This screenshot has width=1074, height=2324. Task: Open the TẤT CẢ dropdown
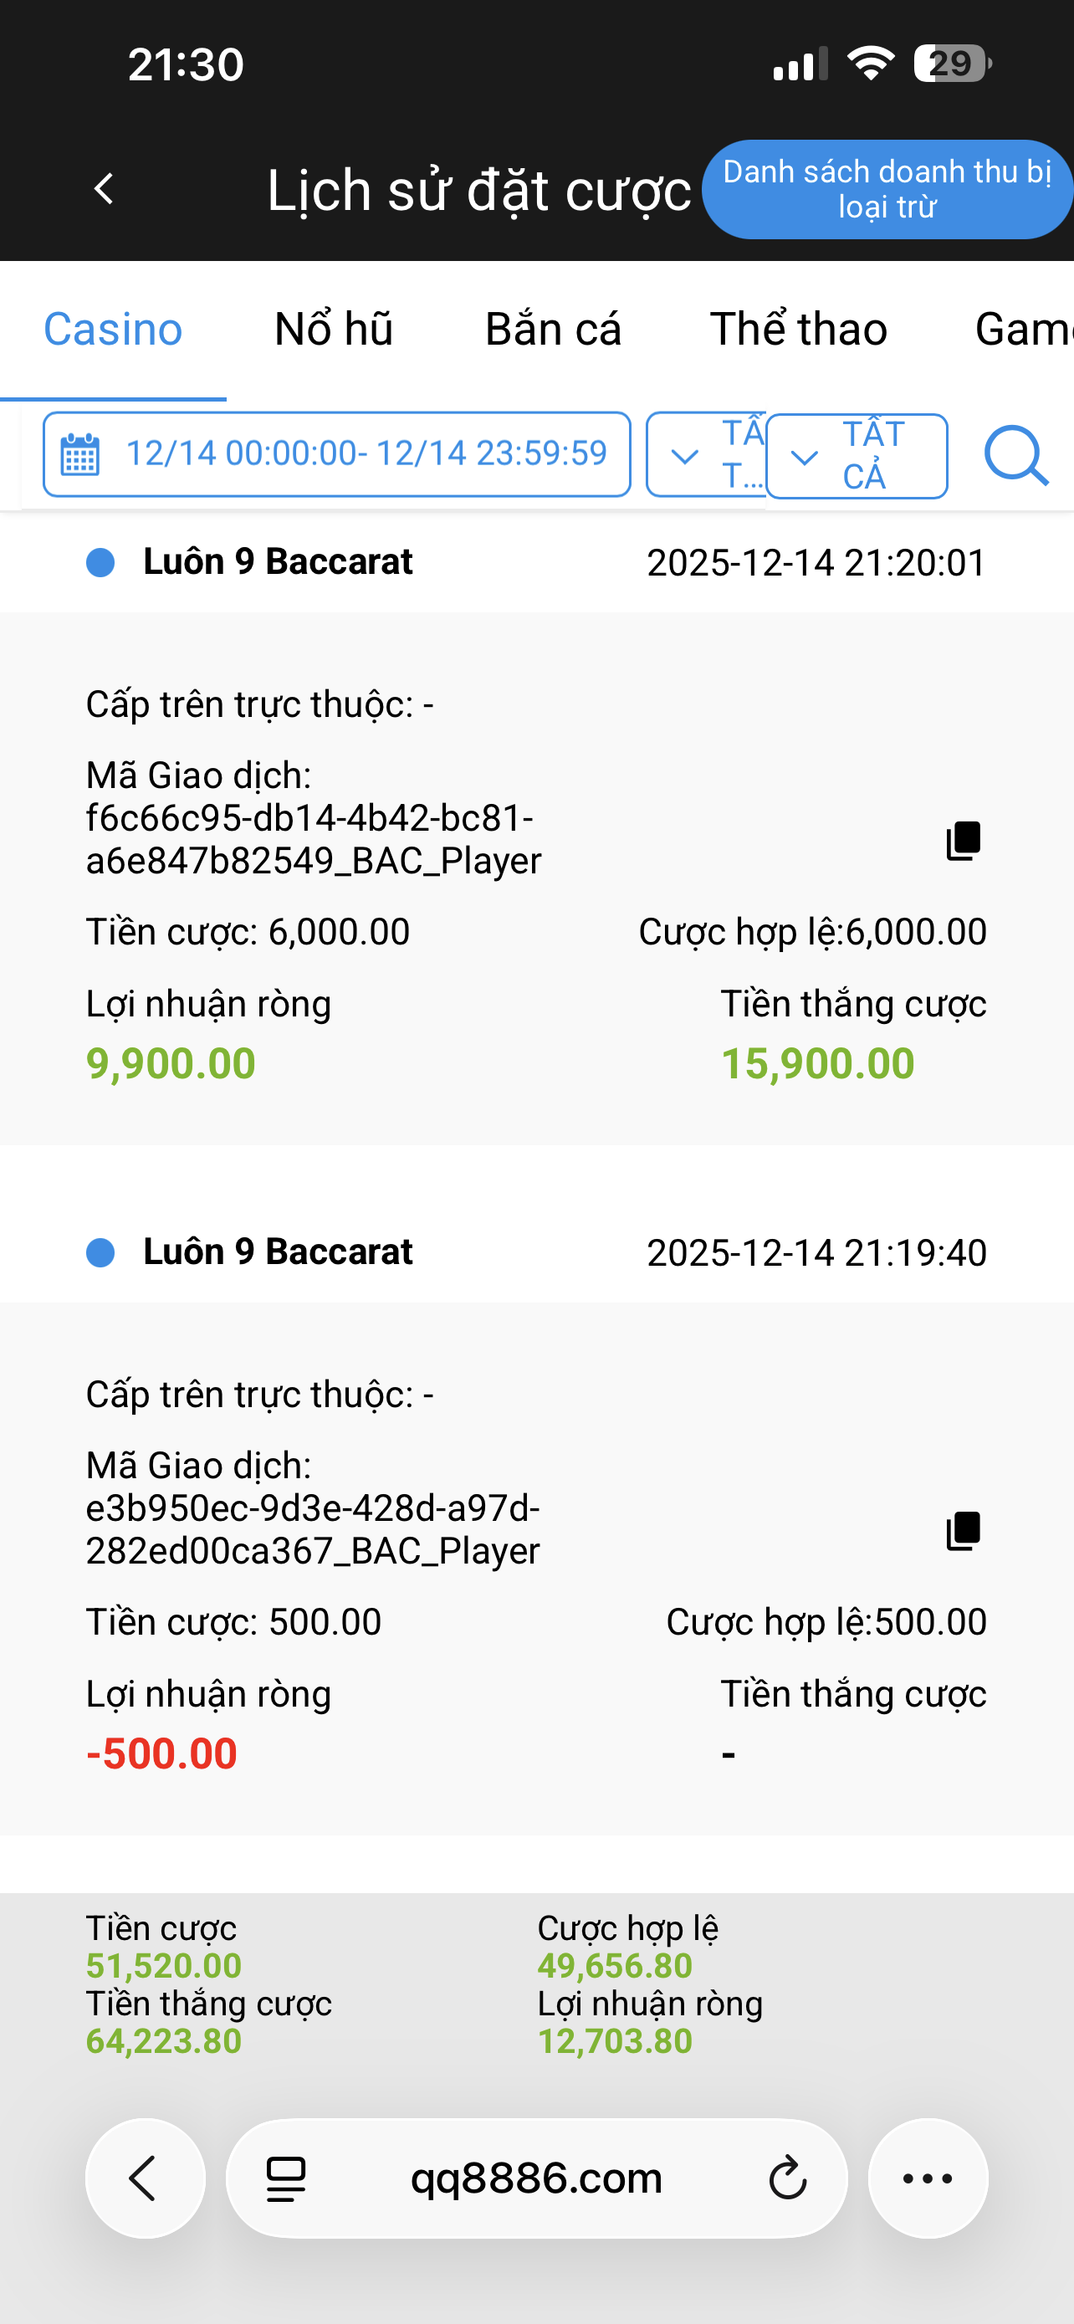pyautogui.click(x=856, y=456)
